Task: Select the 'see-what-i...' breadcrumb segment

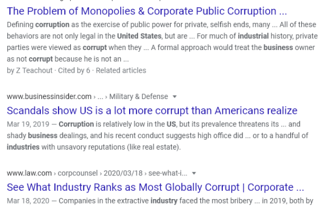Action: pyautogui.click(x=168, y=173)
